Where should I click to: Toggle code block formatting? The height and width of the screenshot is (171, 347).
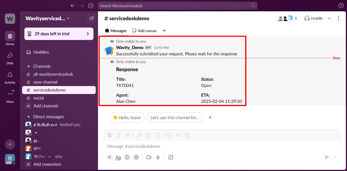pyautogui.click(x=187, y=135)
